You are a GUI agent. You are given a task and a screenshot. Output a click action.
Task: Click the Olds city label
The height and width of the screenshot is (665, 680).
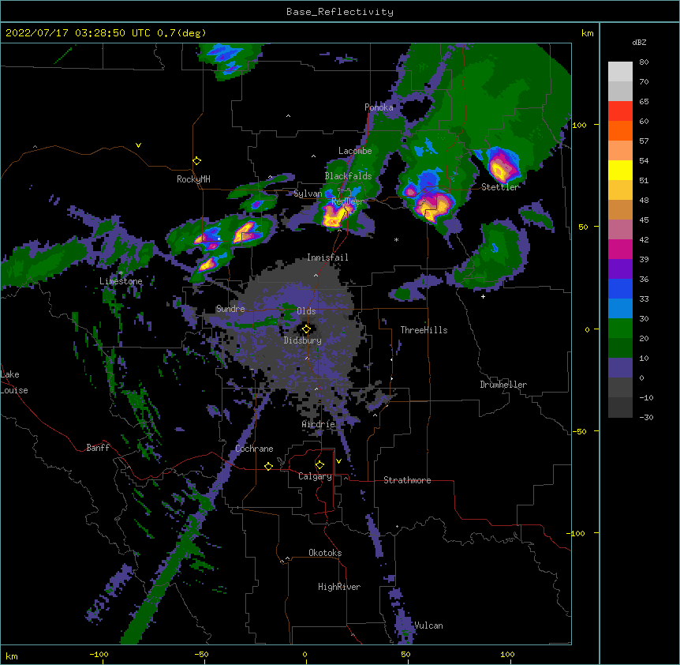[306, 311]
